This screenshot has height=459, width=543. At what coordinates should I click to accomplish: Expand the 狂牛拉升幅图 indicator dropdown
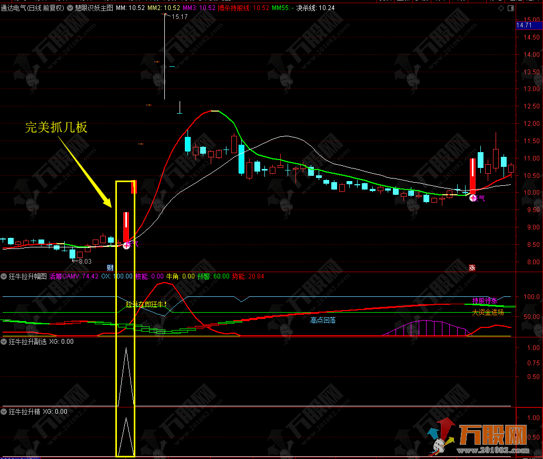5,276
